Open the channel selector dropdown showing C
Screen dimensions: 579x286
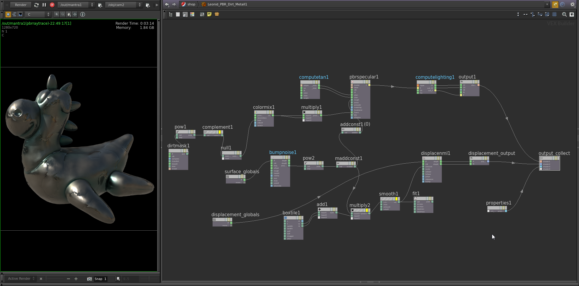click(x=38, y=14)
